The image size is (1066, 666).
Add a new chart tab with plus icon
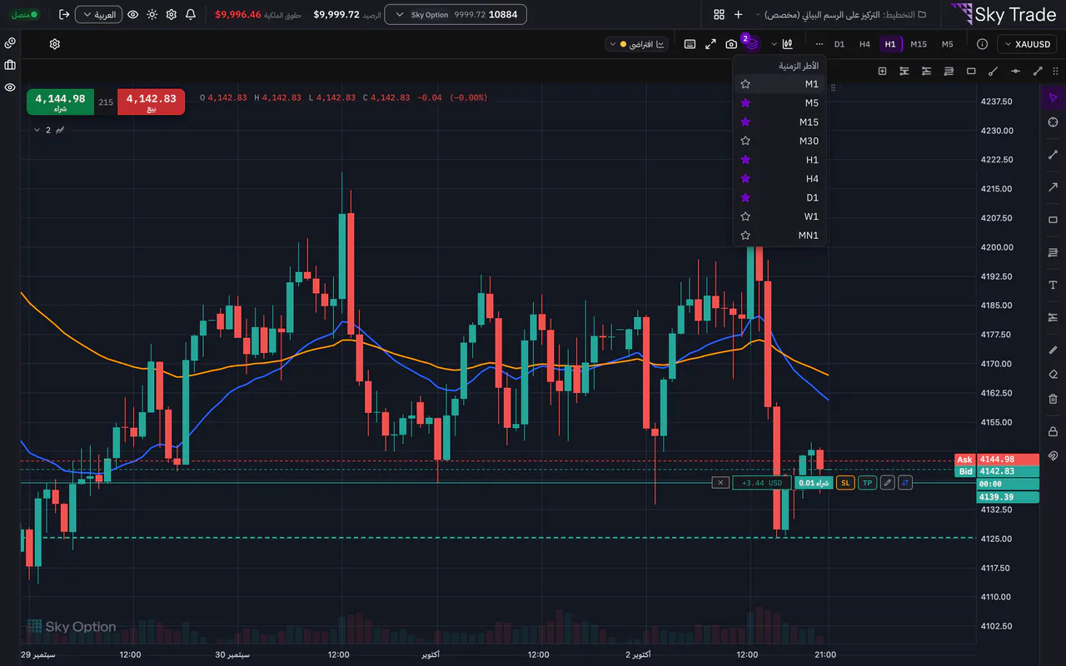click(x=738, y=15)
